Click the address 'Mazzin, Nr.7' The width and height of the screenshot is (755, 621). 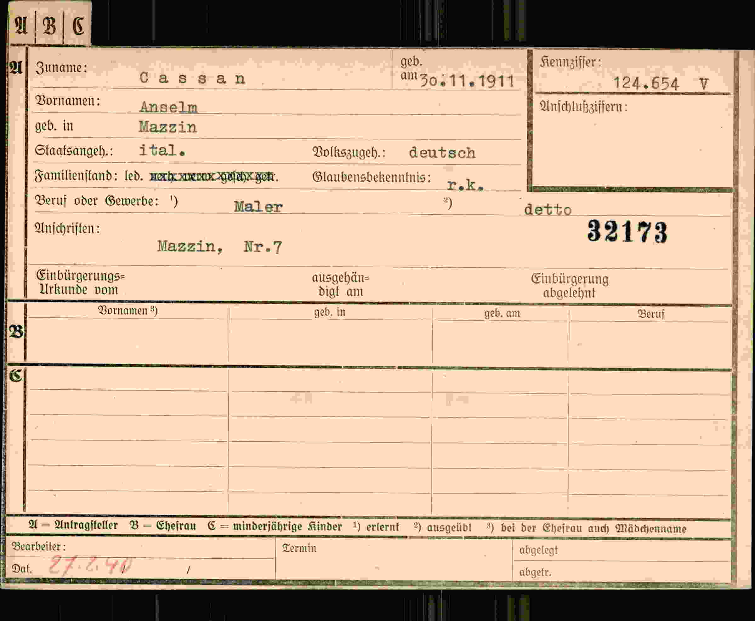[219, 247]
